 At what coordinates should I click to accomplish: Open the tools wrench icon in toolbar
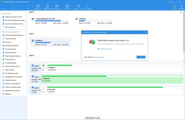[181, 7]
